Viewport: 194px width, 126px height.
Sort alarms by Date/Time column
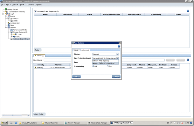(59, 65)
